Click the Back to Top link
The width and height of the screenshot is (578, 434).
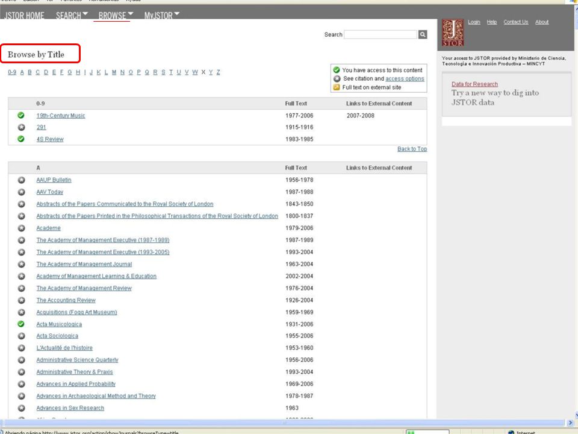[412, 149]
